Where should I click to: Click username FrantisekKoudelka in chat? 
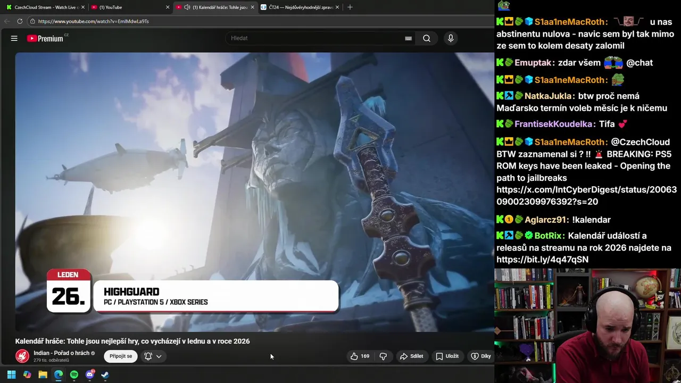pos(553,124)
